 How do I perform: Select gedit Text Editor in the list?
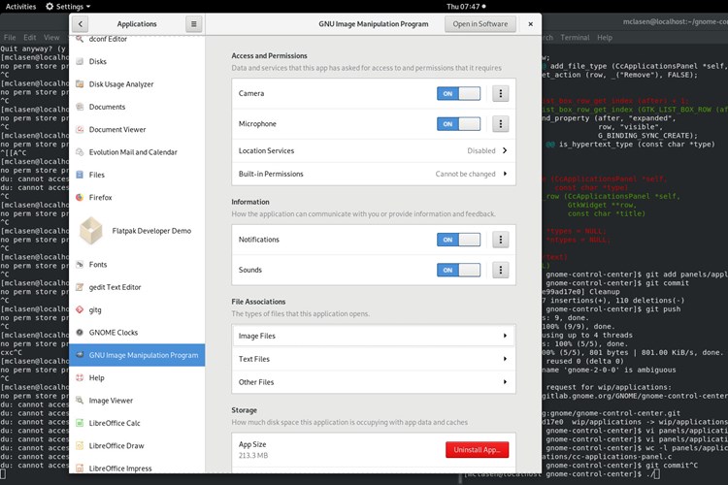tap(137, 287)
